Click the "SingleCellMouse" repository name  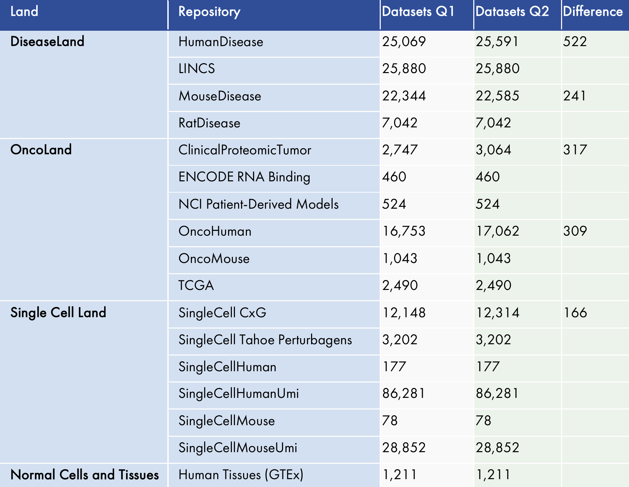pos(227,421)
